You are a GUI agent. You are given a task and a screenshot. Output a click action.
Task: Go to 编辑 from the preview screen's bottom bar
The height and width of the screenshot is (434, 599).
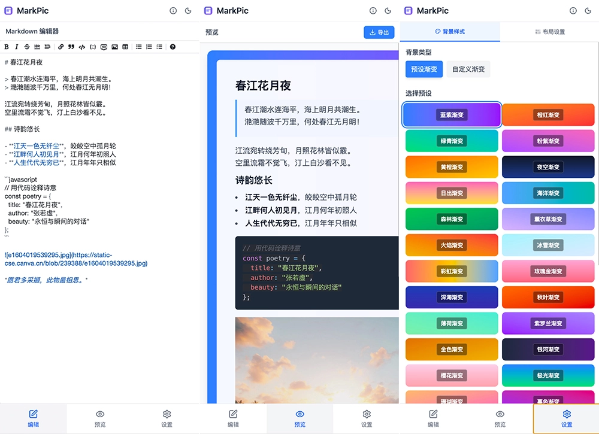(x=233, y=418)
